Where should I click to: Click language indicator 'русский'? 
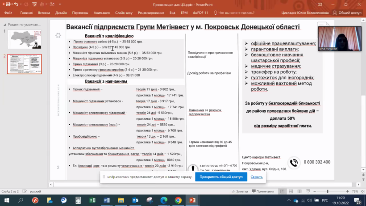(x=35, y=192)
